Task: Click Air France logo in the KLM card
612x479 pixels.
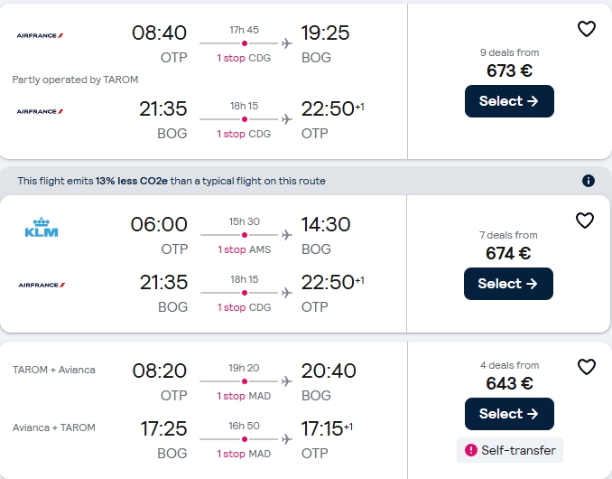Action: point(41,286)
